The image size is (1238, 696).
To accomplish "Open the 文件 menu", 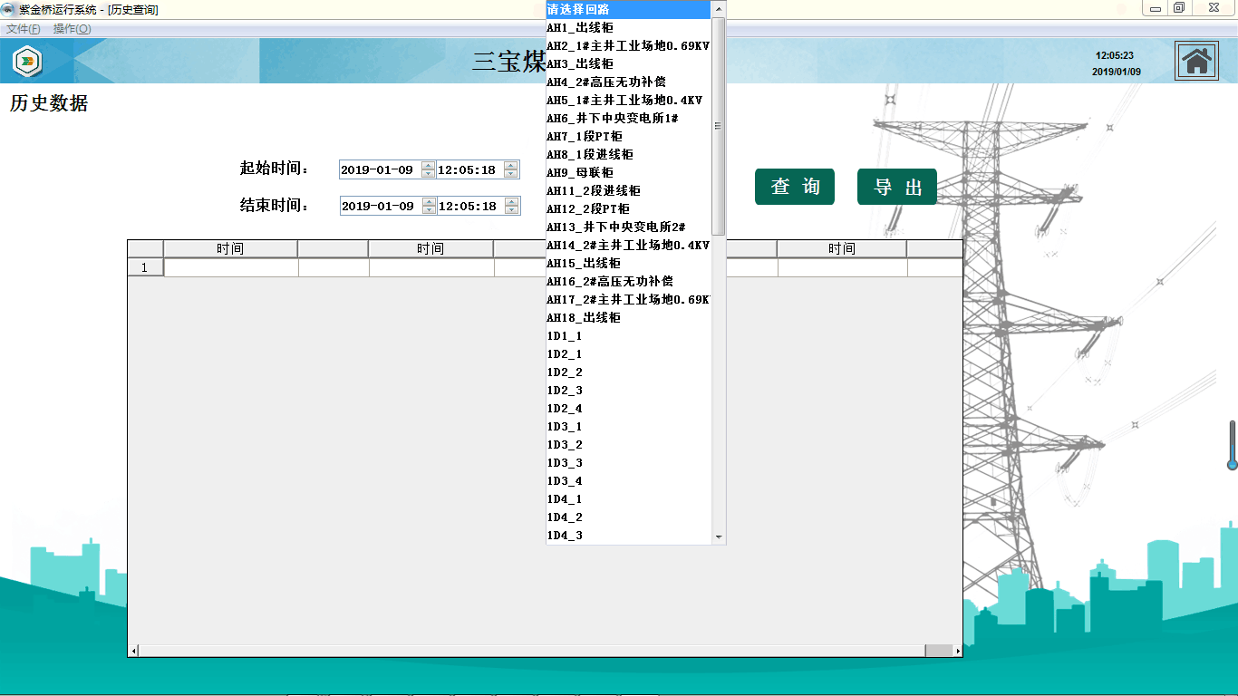I will tap(23, 29).
